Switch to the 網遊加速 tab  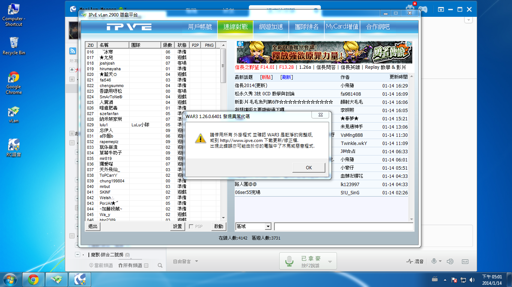271,27
